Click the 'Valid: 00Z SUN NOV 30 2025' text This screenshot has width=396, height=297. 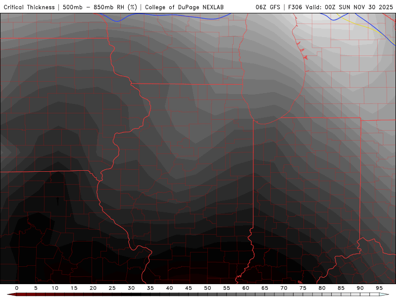pos(349,7)
